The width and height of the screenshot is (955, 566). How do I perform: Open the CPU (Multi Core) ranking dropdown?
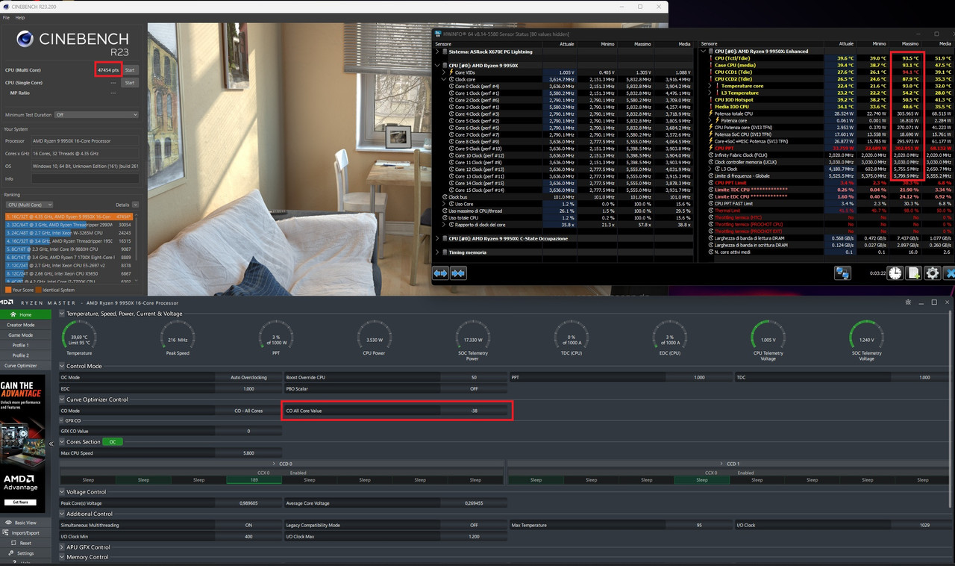[x=29, y=205]
